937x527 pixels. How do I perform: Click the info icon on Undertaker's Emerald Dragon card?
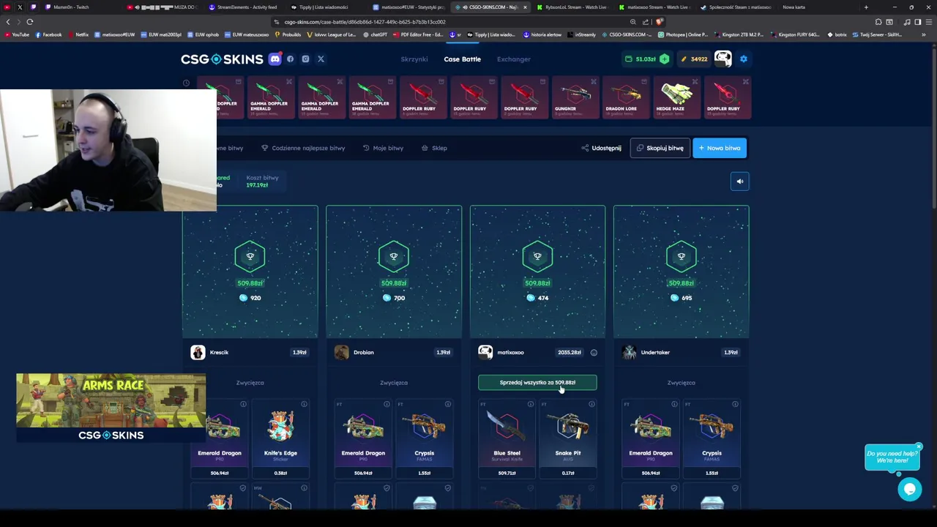[x=674, y=404]
